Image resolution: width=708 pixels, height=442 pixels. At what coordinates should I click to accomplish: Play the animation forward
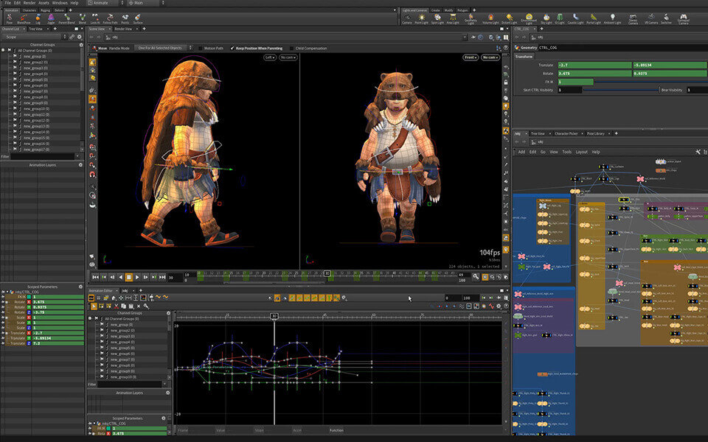[137, 277]
